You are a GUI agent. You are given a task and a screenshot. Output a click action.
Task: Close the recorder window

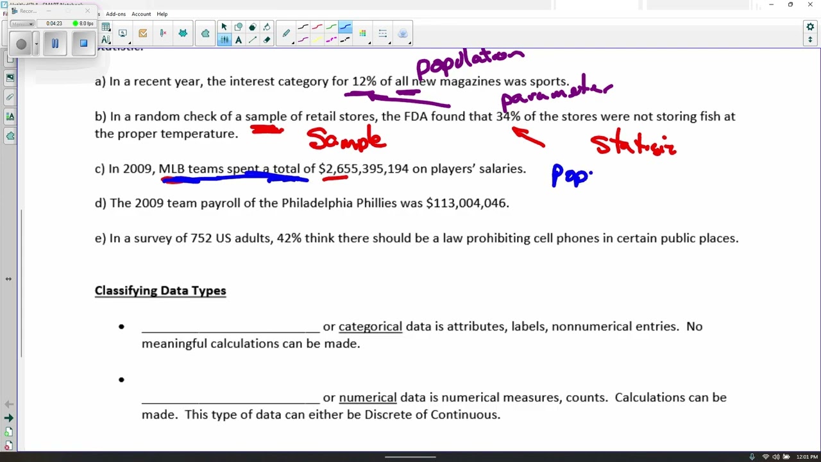tap(88, 11)
